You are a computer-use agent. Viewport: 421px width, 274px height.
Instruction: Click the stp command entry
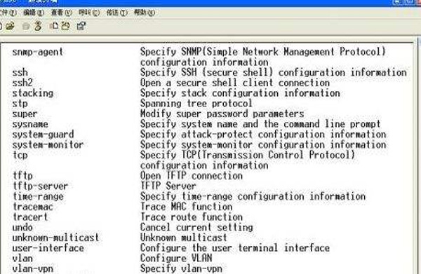(20, 104)
